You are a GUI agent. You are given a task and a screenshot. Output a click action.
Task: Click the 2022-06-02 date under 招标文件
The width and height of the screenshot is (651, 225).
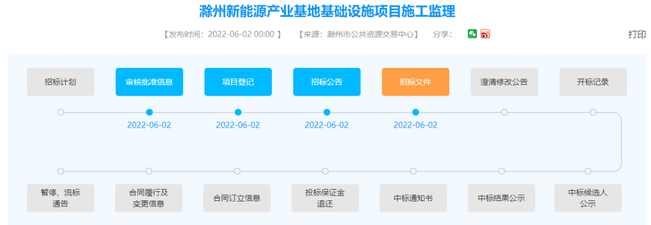click(x=415, y=125)
